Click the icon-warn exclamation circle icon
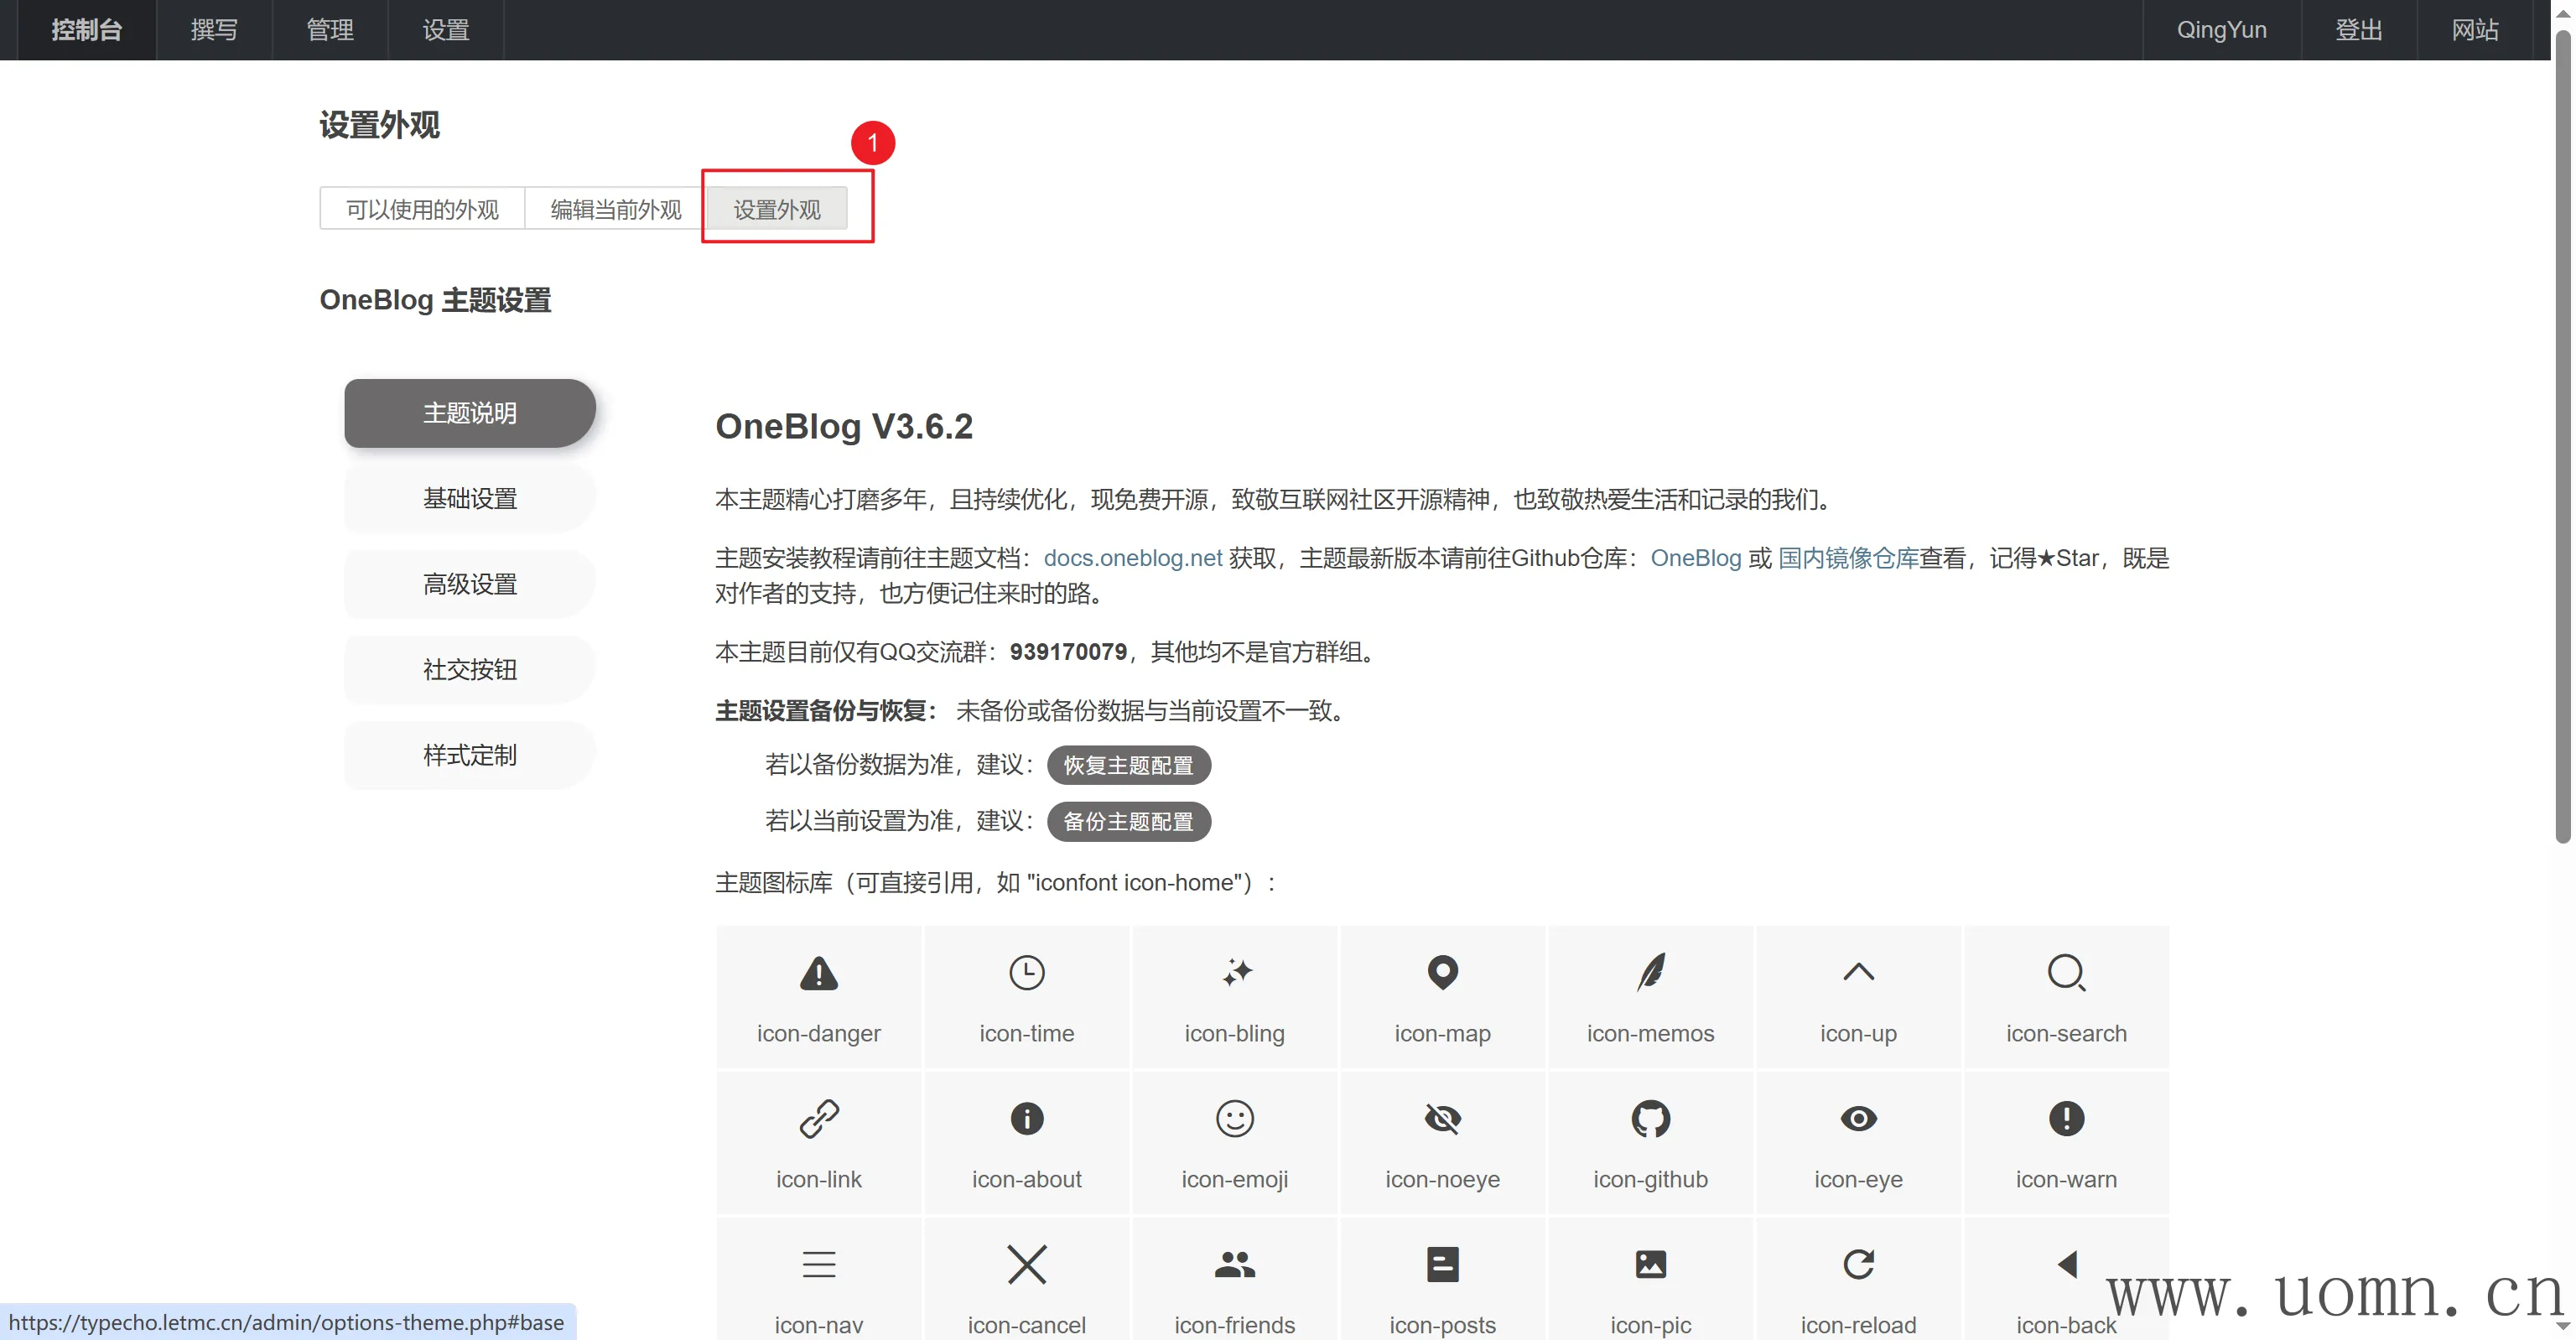The height and width of the screenshot is (1340, 2576). pyautogui.click(x=2065, y=1118)
